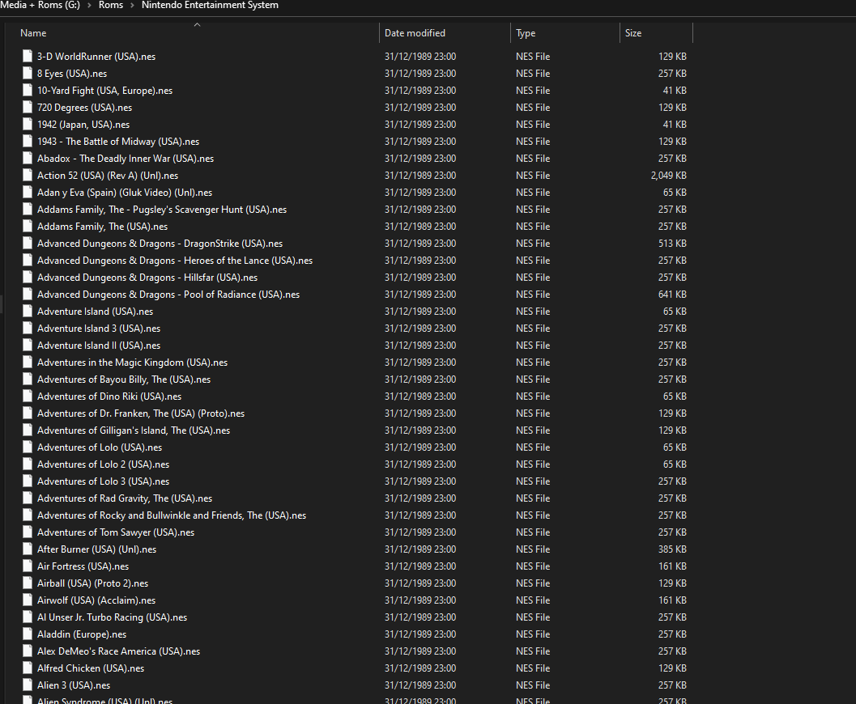This screenshot has height=704, width=856.
Task: Click Nintendo Entertainment System in the breadcrumb
Action: [211, 5]
